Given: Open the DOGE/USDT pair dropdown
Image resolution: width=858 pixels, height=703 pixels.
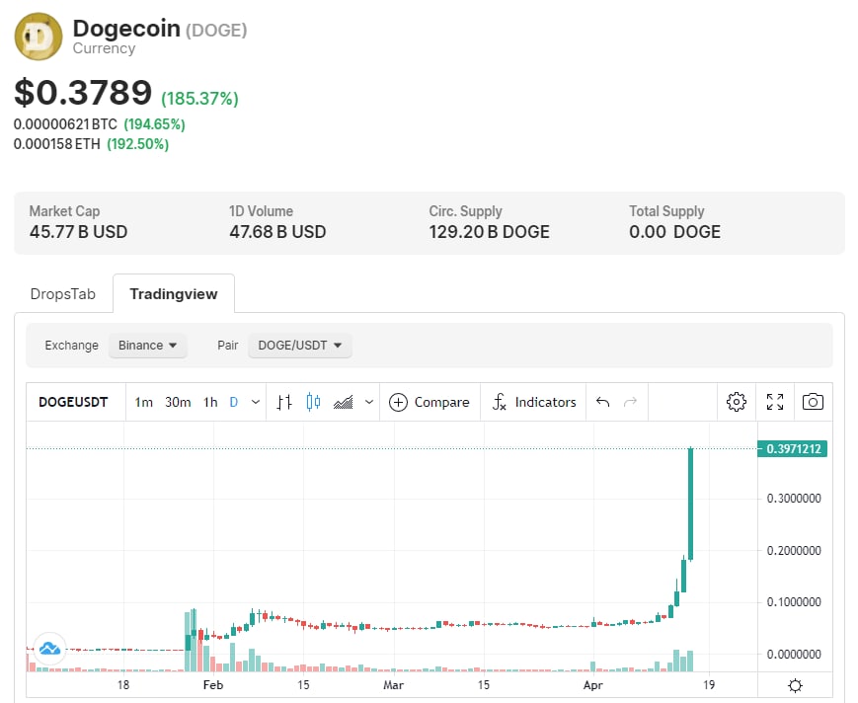Looking at the screenshot, I should 300,346.
